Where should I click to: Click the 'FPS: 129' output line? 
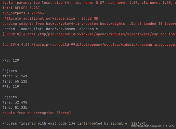[x=11, y=60]
